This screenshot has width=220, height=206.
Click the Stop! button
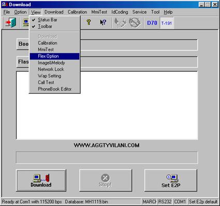tap(106, 181)
